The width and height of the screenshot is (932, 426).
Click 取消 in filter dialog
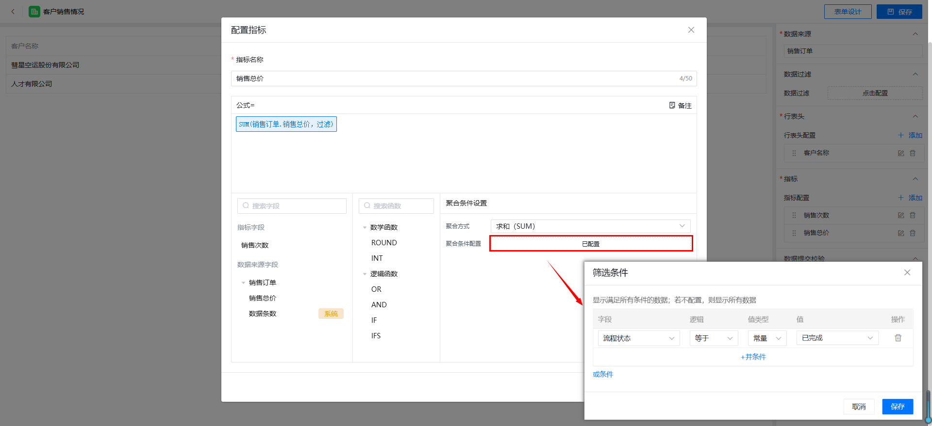pos(858,407)
